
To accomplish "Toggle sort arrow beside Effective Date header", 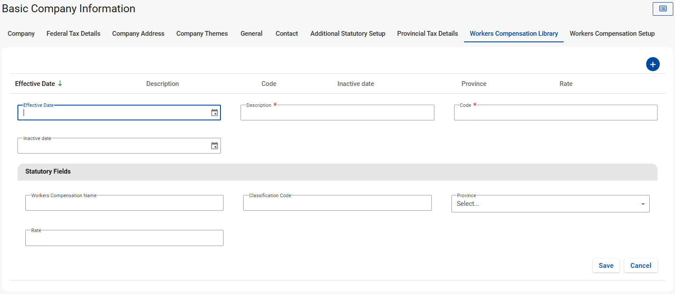I will [x=60, y=83].
